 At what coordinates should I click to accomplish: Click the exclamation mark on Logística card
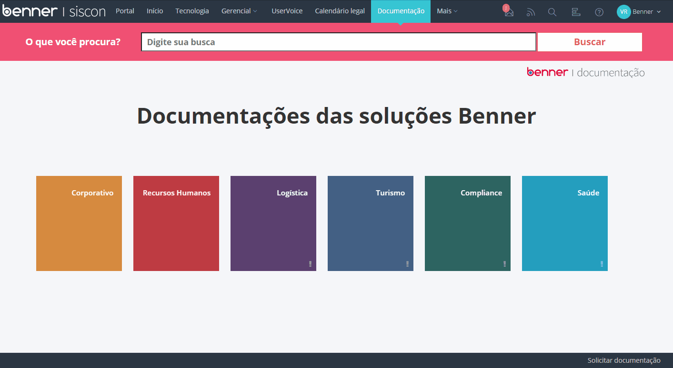(x=310, y=264)
